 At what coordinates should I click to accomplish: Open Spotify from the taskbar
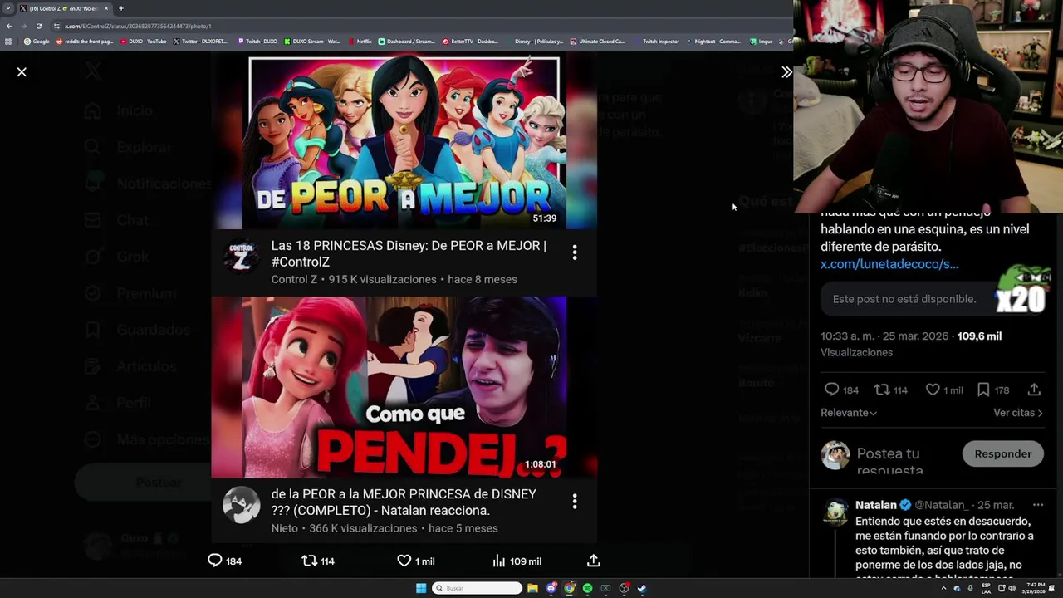pyautogui.click(x=587, y=588)
